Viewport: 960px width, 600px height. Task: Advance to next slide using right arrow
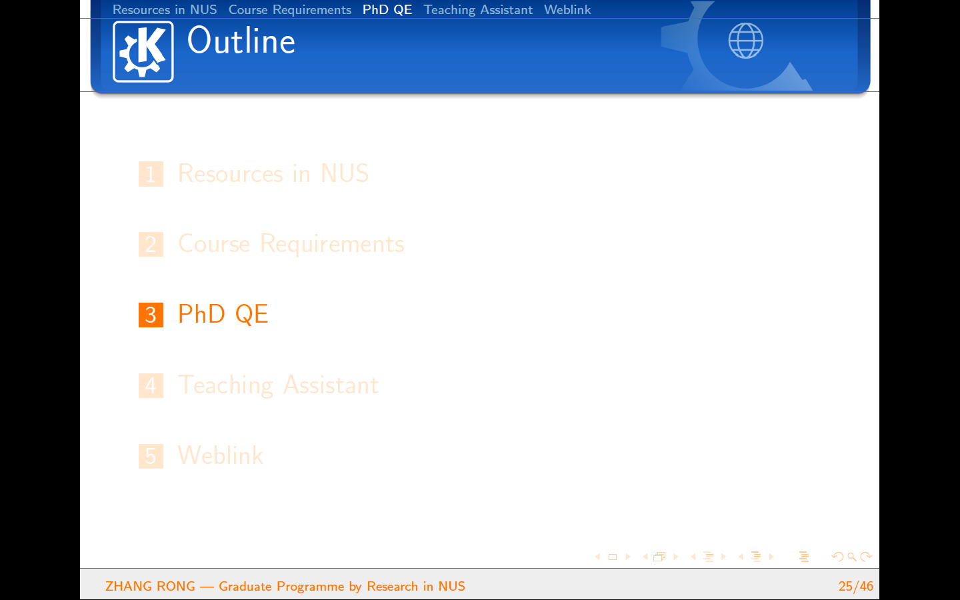[x=628, y=557]
